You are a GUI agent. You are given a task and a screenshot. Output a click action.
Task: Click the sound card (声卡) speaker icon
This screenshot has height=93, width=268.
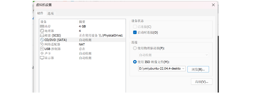[x=42, y=53]
